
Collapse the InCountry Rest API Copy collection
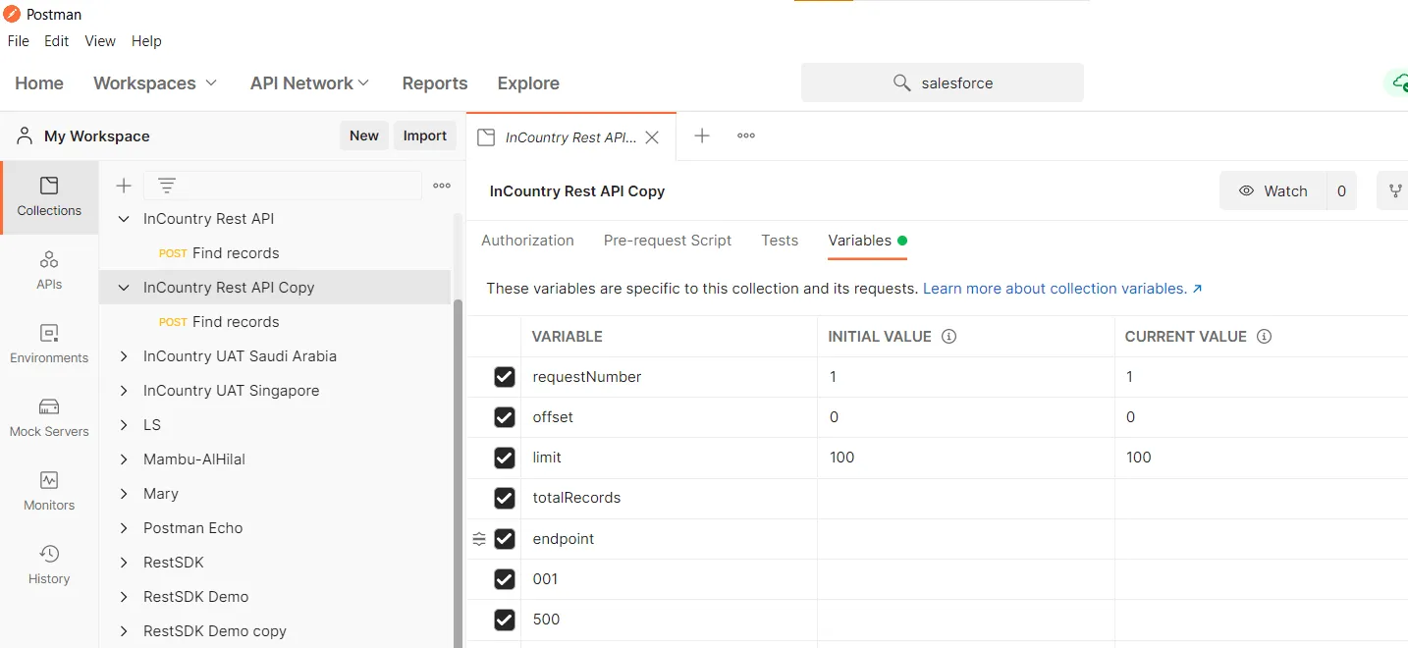(x=124, y=288)
